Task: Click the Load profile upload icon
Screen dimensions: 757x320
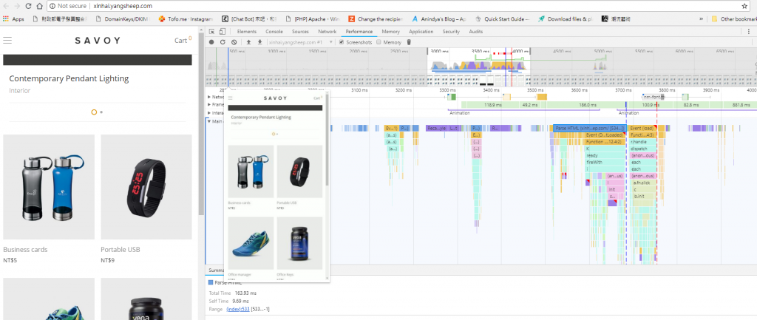Action: tap(248, 42)
